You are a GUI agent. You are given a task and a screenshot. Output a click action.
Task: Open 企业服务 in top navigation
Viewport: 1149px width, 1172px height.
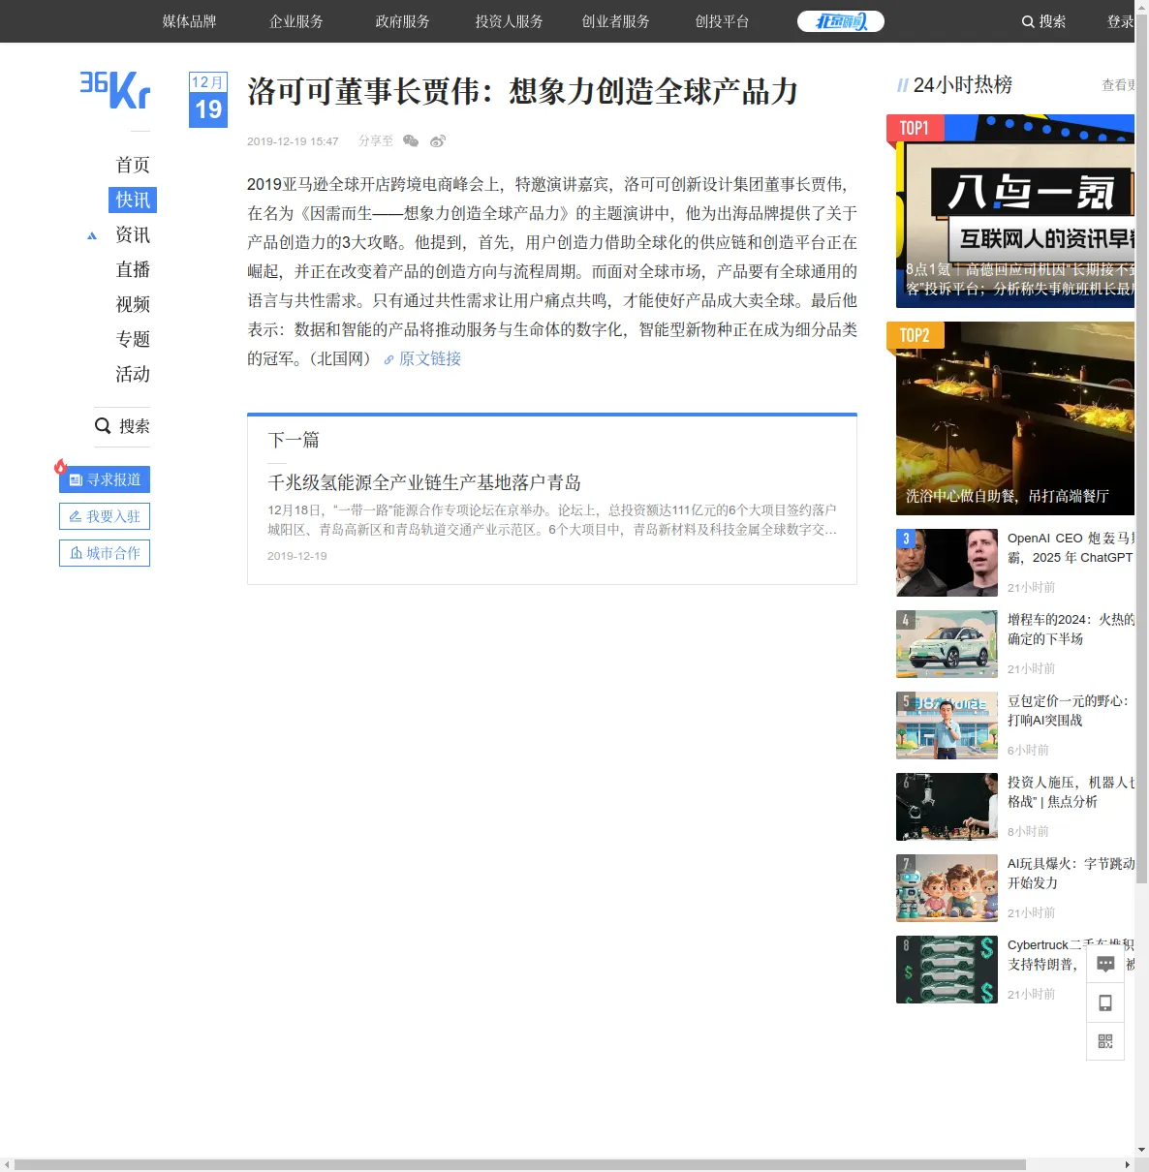(295, 21)
